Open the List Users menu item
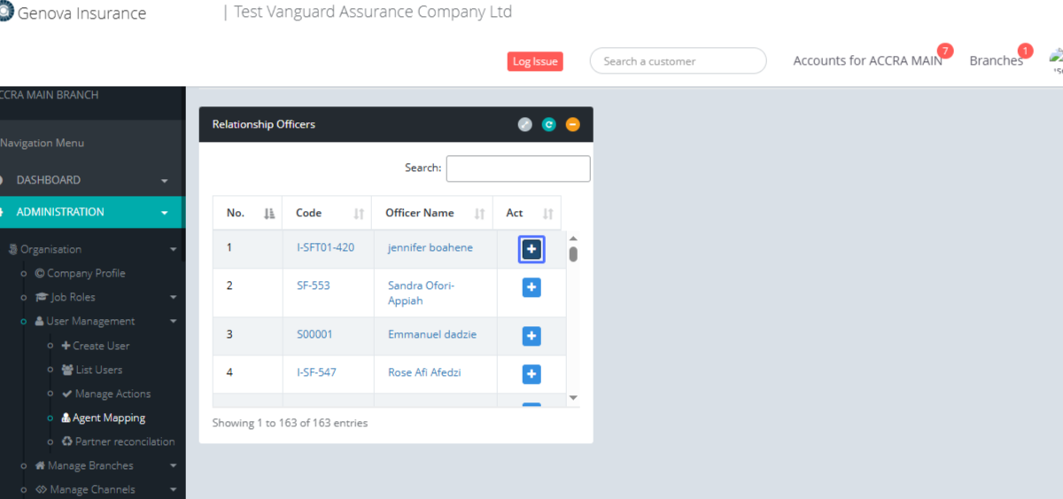The width and height of the screenshot is (1063, 499). pos(98,370)
